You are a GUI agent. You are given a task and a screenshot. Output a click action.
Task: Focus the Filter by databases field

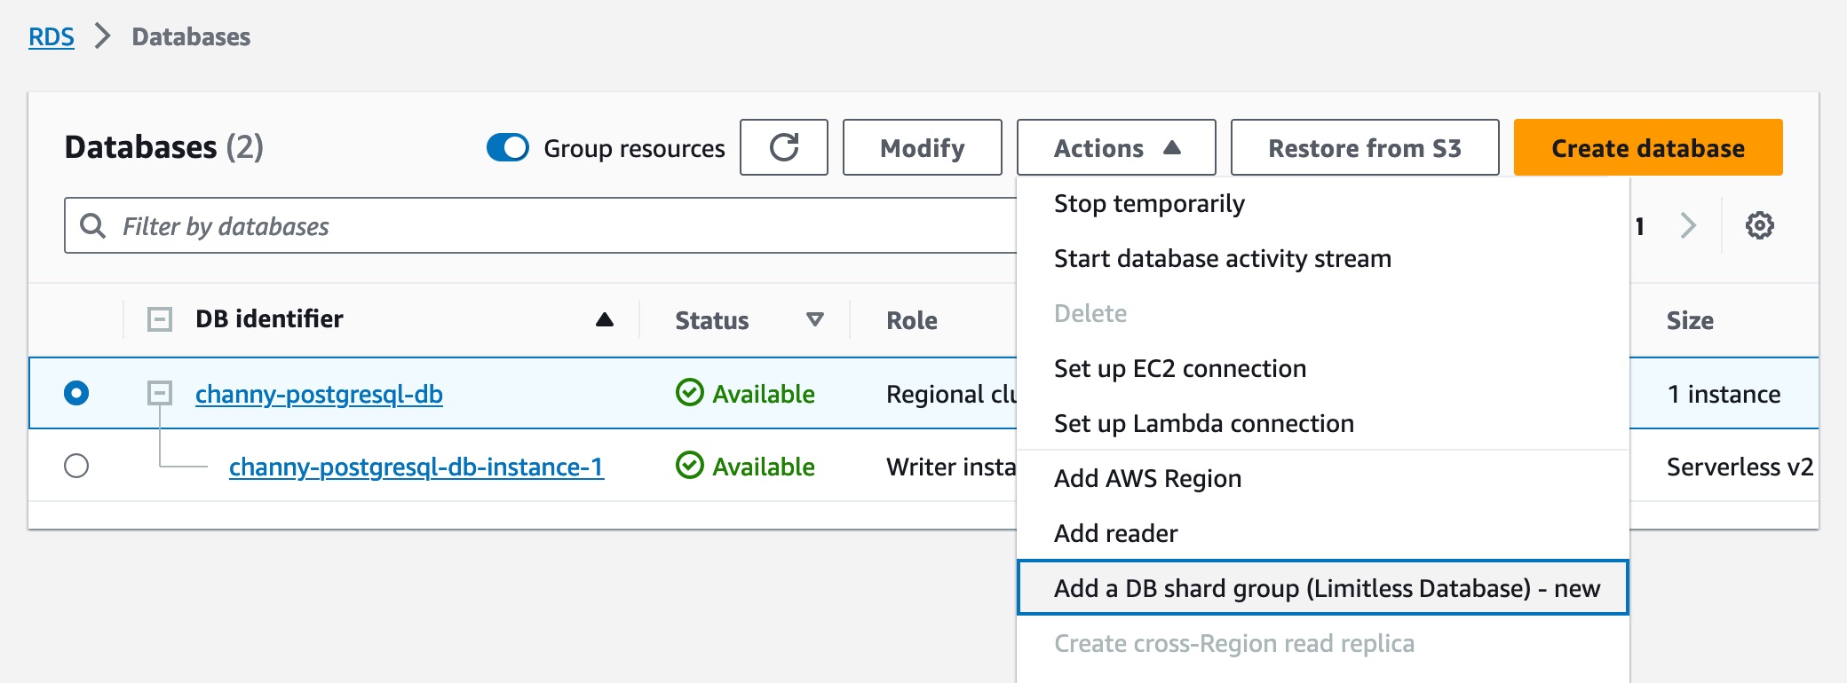tap(540, 225)
